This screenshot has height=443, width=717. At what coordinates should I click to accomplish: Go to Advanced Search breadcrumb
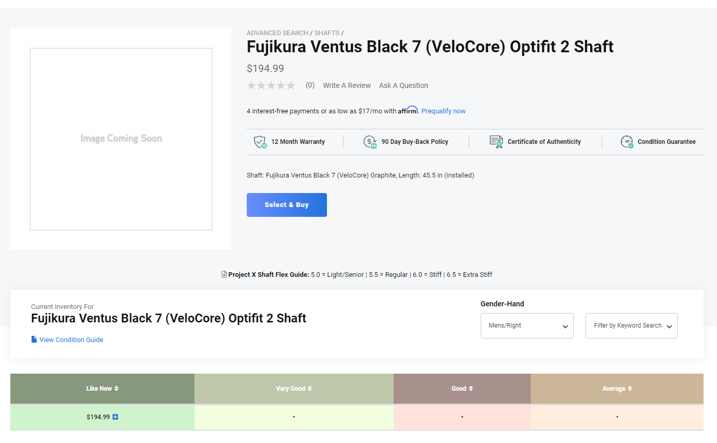pyautogui.click(x=277, y=33)
